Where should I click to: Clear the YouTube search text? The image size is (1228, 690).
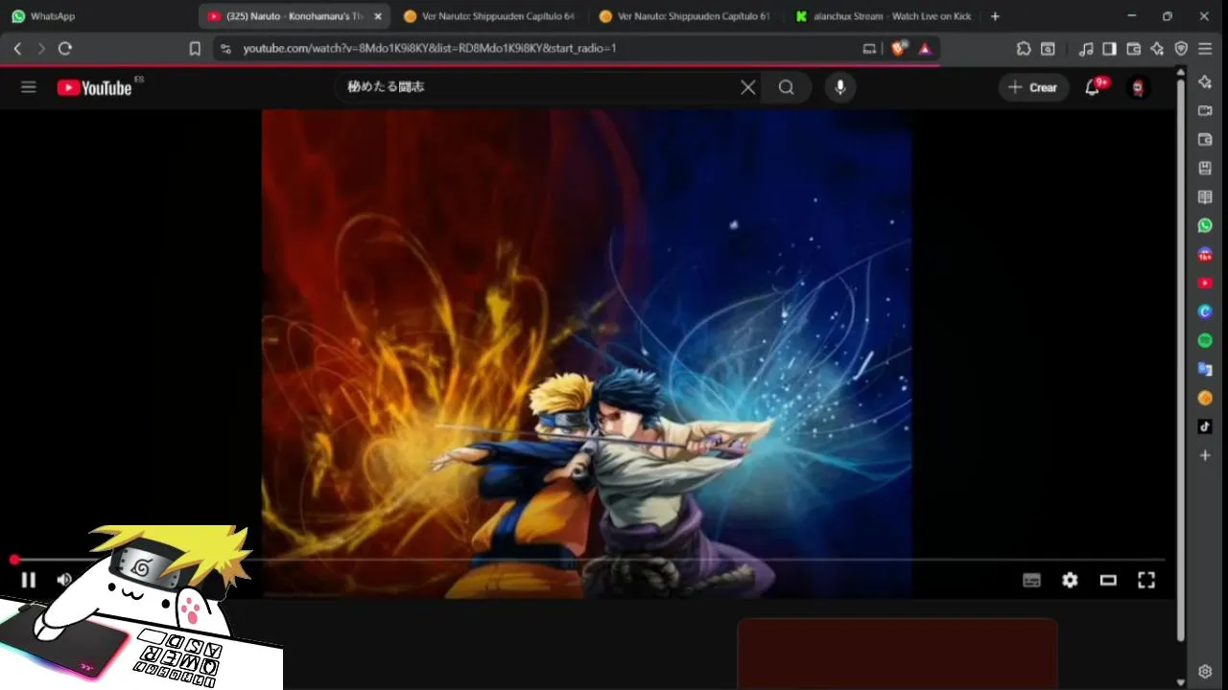tap(748, 87)
